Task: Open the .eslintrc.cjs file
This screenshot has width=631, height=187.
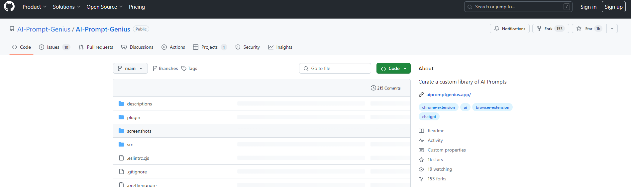Action: [x=138, y=158]
